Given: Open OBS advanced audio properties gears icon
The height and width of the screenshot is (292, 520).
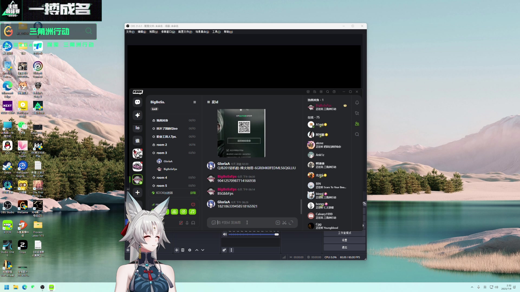Looking at the screenshot, I should [224, 250].
